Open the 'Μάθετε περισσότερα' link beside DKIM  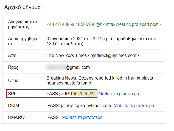click(x=134, y=105)
